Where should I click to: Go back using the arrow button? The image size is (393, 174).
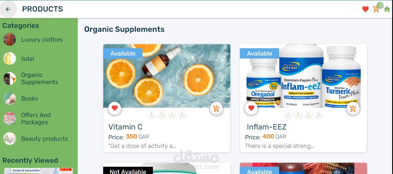click(x=8, y=9)
